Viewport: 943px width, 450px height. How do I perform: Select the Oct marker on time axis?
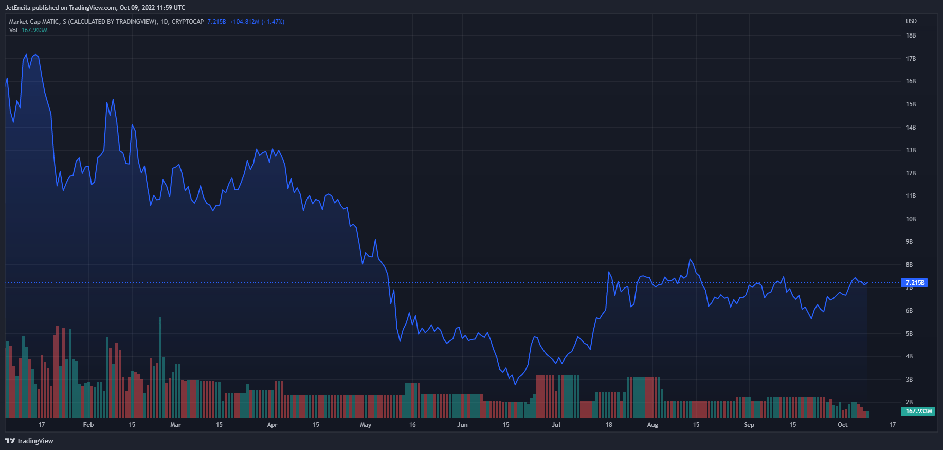coord(842,425)
